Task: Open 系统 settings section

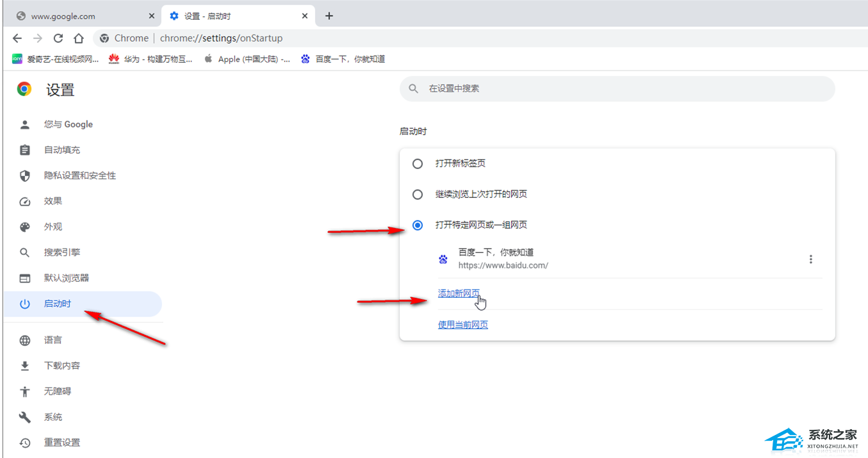Action: (x=53, y=417)
